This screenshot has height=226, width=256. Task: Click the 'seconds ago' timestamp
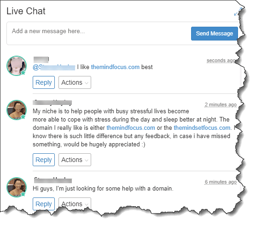point(221,61)
